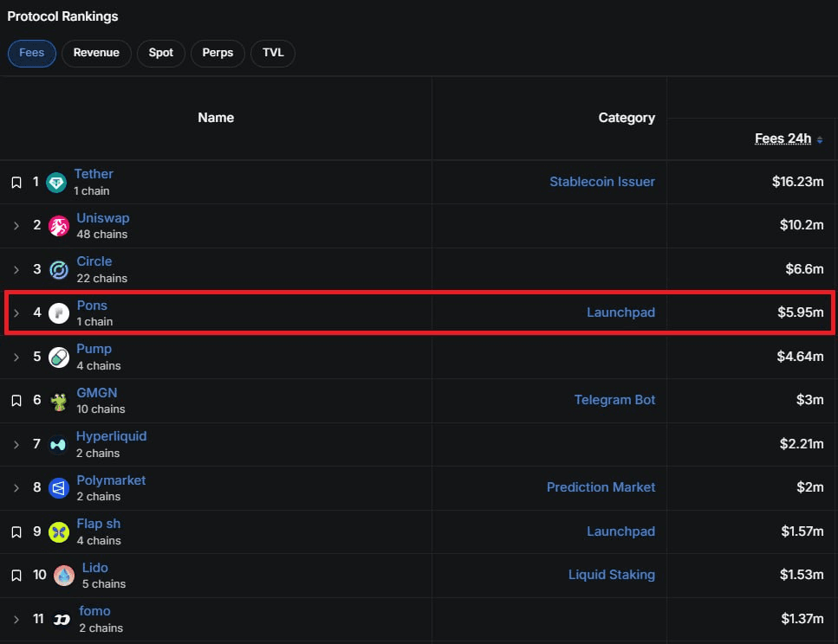Bookmark the Tether row

(x=16, y=183)
